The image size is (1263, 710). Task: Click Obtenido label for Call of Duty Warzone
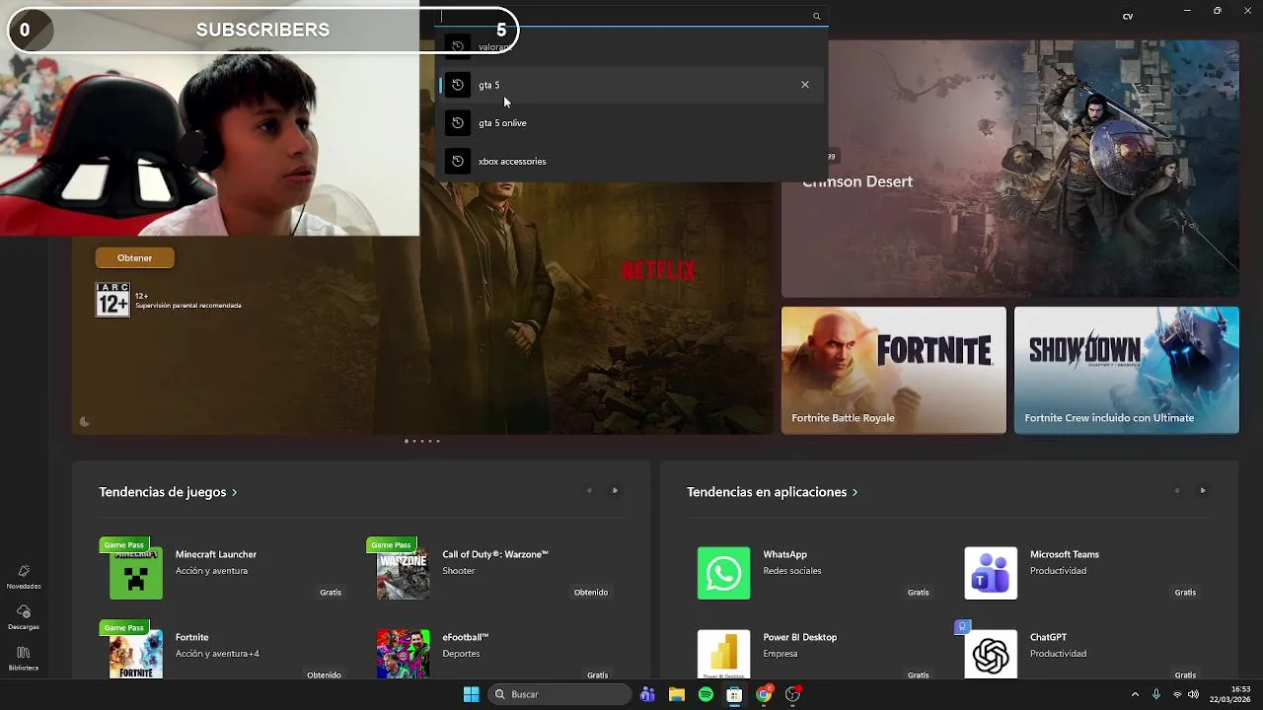pyautogui.click(x=591, y=593)
